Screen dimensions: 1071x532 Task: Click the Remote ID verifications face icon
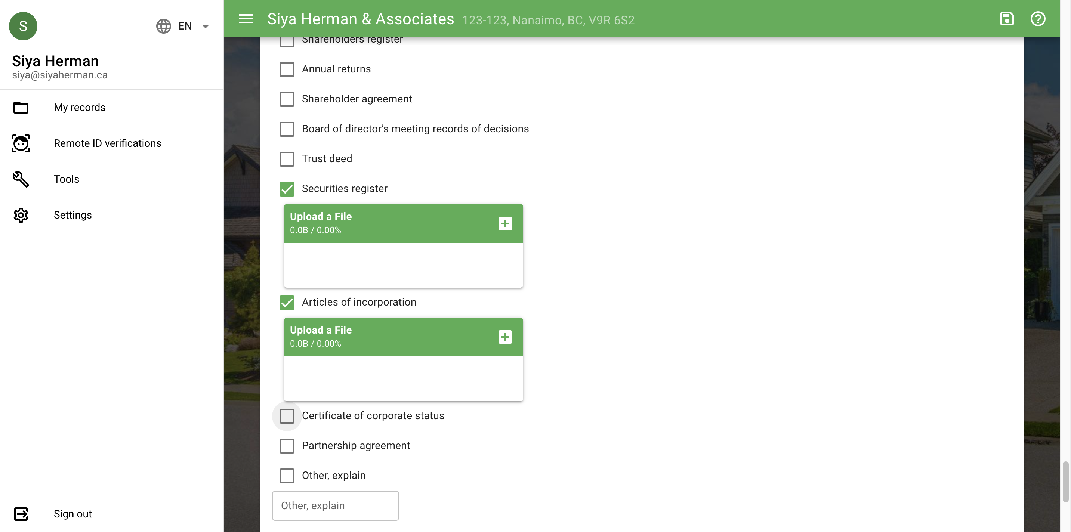click(x=21, y=143)
